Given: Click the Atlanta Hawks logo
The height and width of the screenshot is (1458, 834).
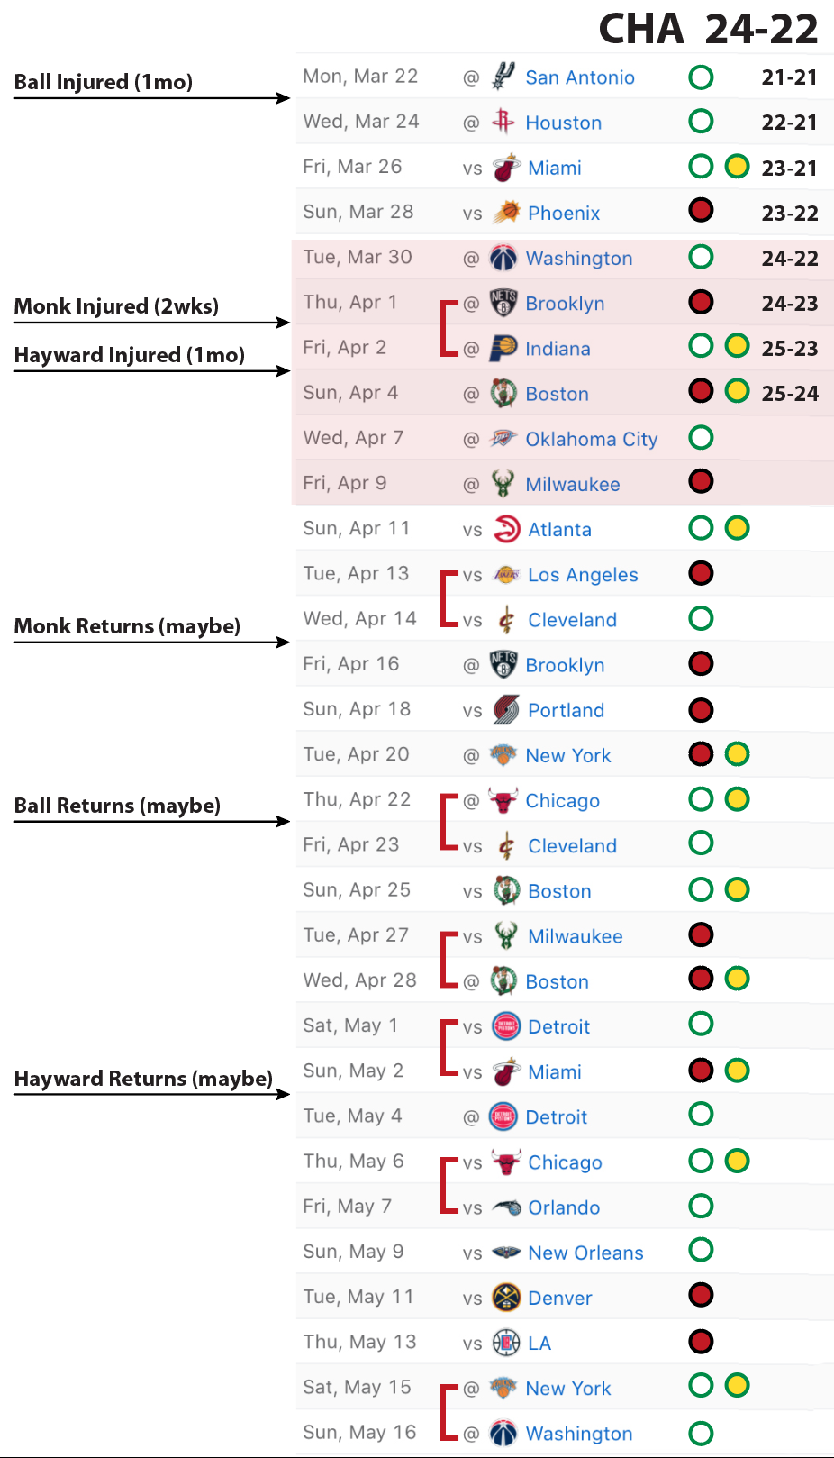Looking at the screenshot, I should click(x=506, y=529).
